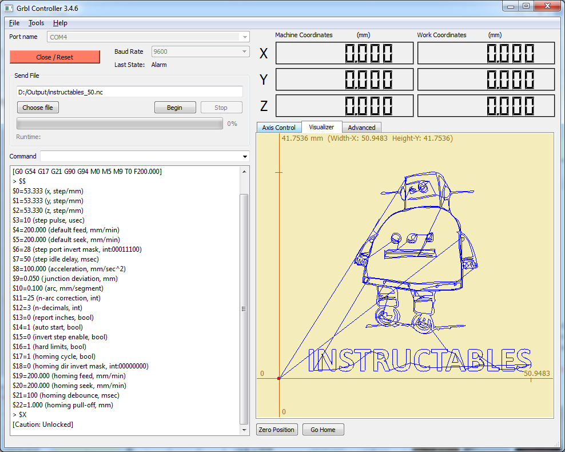Switch to the Advanced tab

click(x=361, y=127)
